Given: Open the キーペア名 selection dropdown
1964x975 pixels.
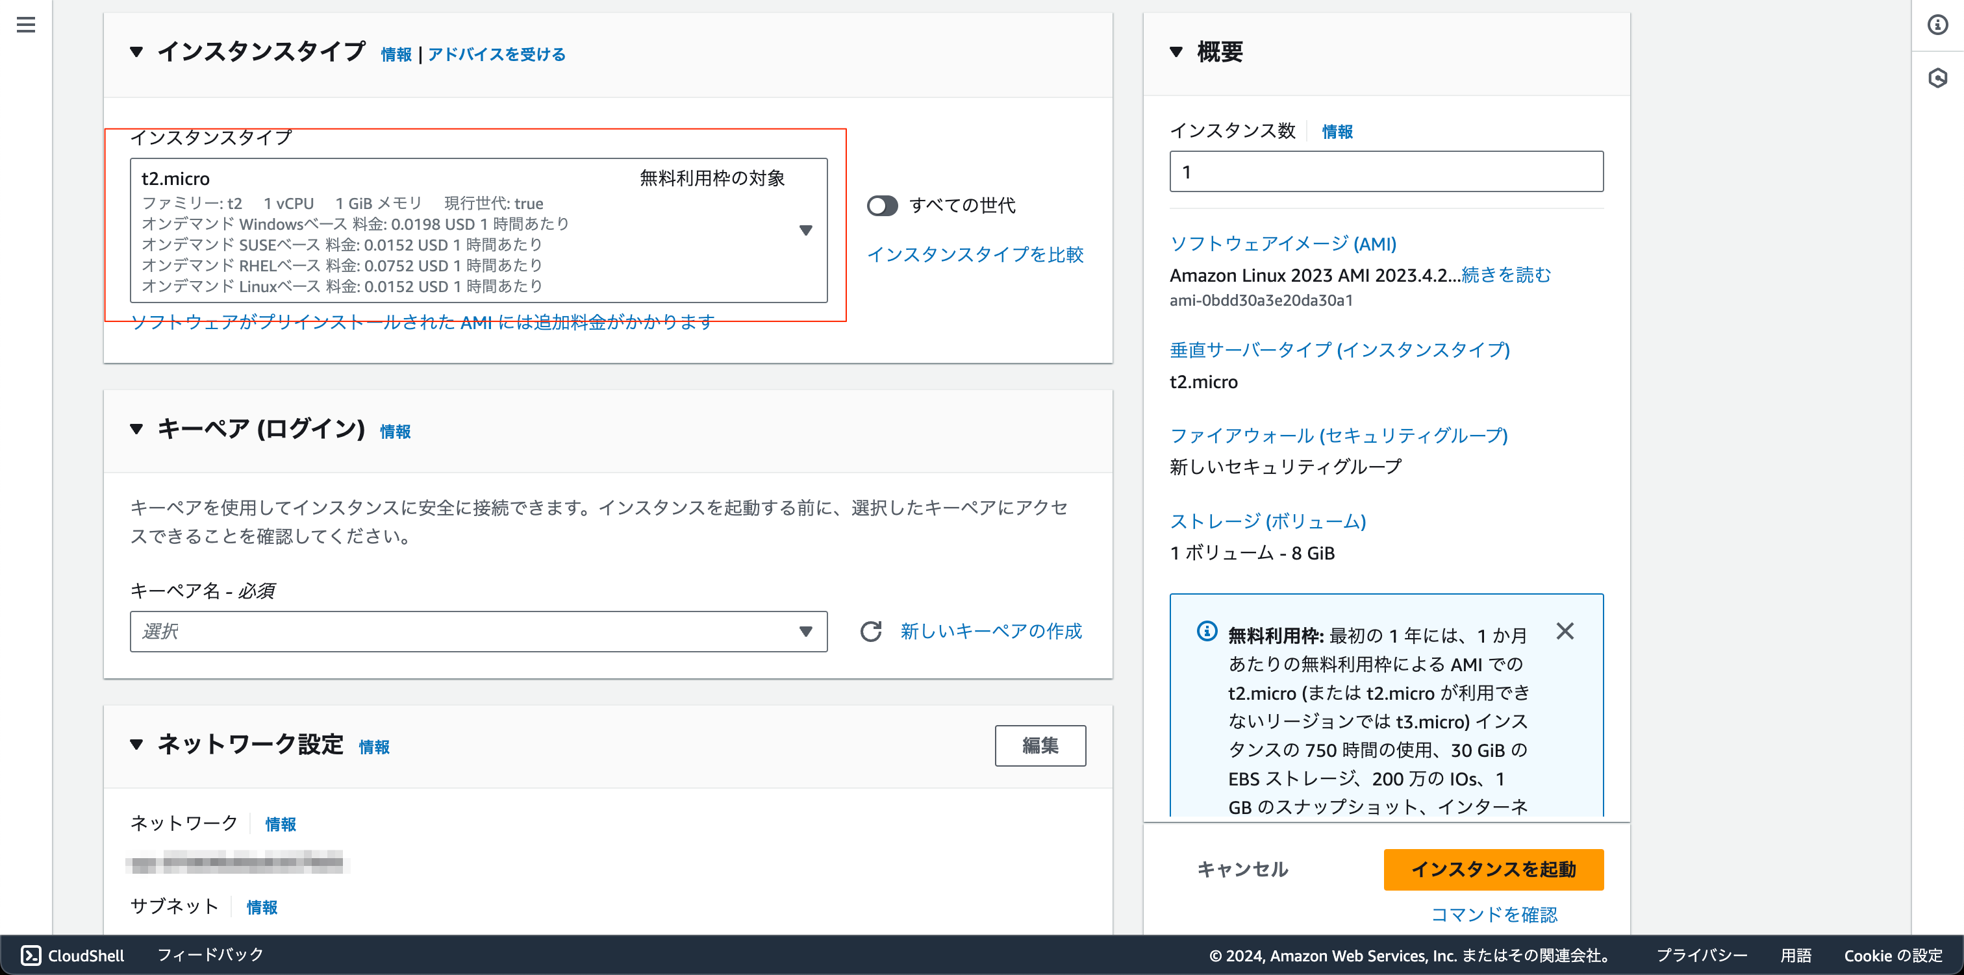Looking at the screenshot, I should [479, 631].
